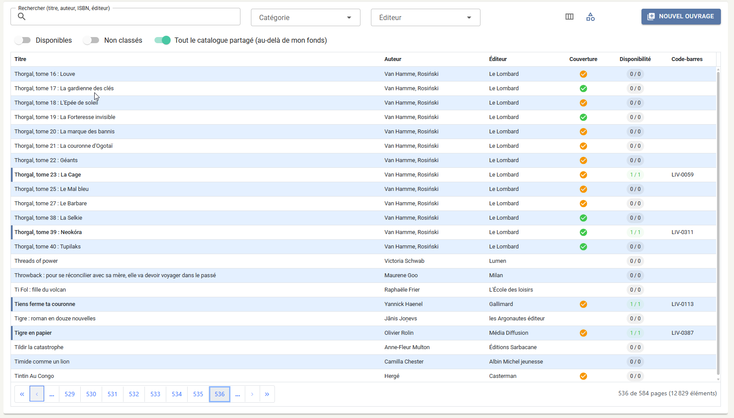Click green cover icon for Thorgal tome 39
Screen dimensions: 734x418
point(583,232)
